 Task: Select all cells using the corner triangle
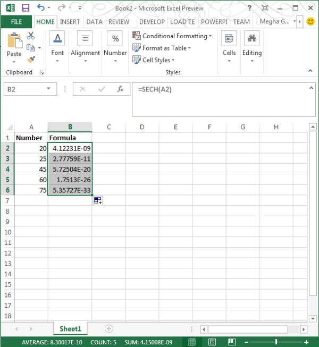point(9,127)
